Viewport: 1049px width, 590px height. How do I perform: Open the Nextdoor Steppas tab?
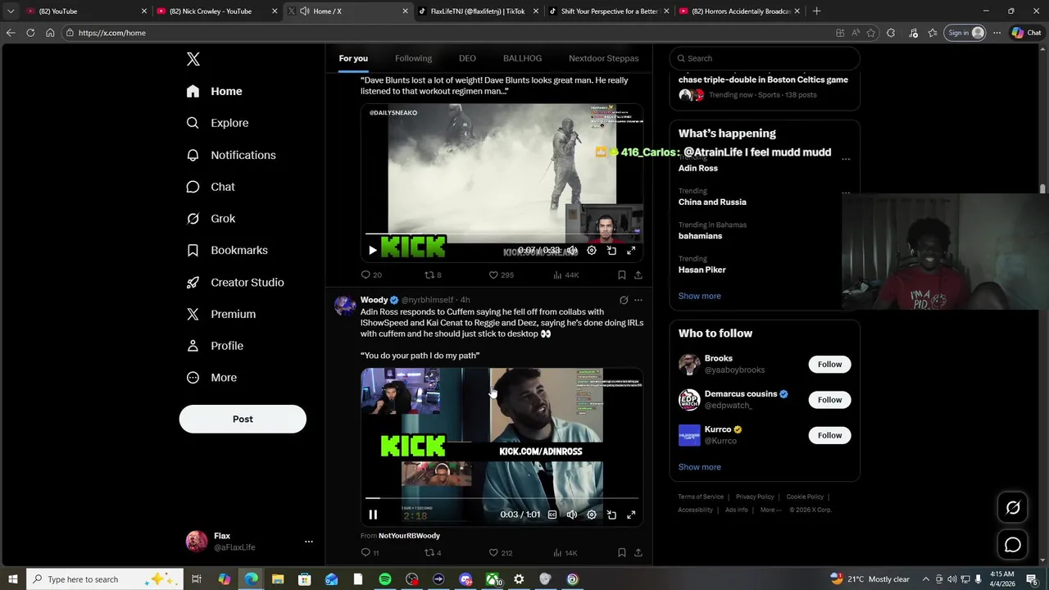604,58
